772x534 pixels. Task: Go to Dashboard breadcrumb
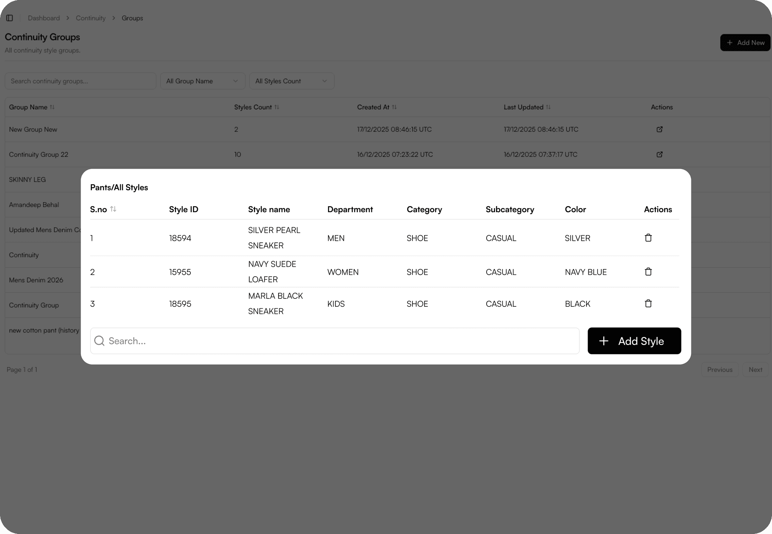click(x=44, y=18)
